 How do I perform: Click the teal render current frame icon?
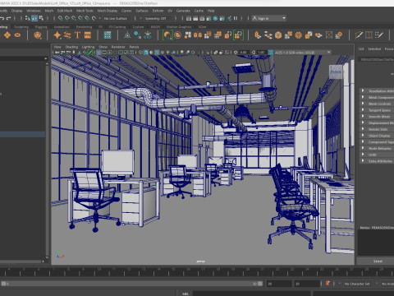pyautogui.click(x=216, y=18)
